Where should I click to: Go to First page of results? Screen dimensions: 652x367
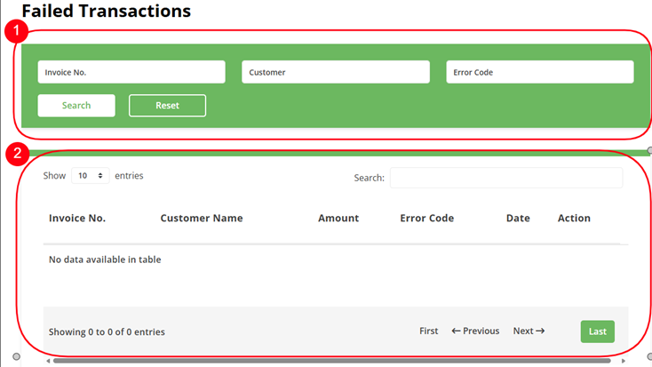pos(428,331)
